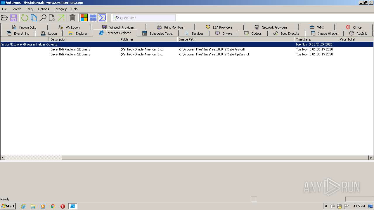This screenshot has width=374, height=210.
Task: Open the volume speaker tray icon
Action: (x=332, y=206)
